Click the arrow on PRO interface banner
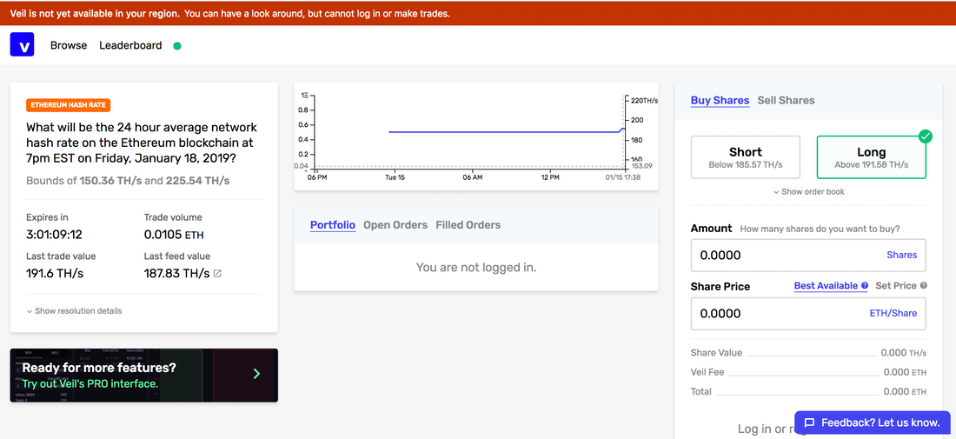Image resolution: width=956 pixels, height=439 pixels. [256, 374]
